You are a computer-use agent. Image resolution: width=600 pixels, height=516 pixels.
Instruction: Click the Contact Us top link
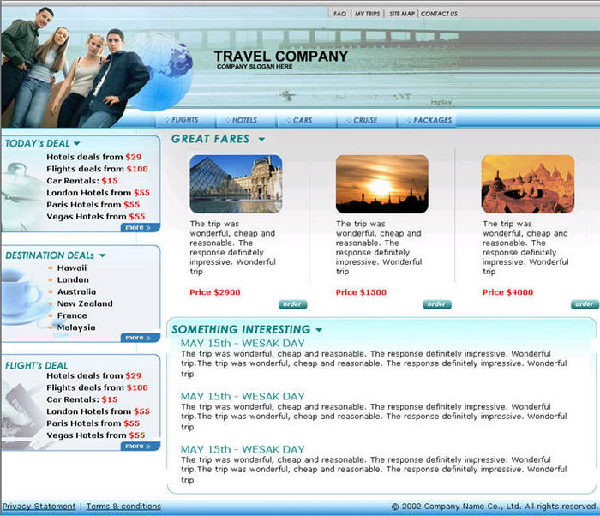coord(439,14)
